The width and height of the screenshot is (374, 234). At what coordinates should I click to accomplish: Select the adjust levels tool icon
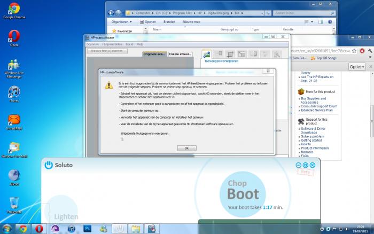click(x=265, y=54)
